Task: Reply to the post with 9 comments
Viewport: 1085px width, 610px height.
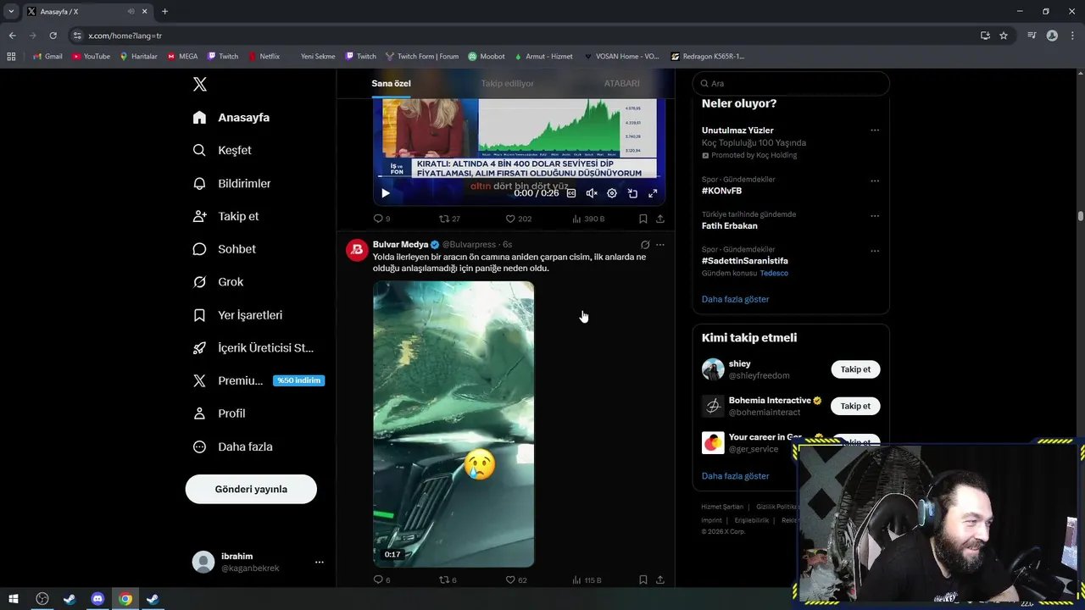Action: click(381, 219)
